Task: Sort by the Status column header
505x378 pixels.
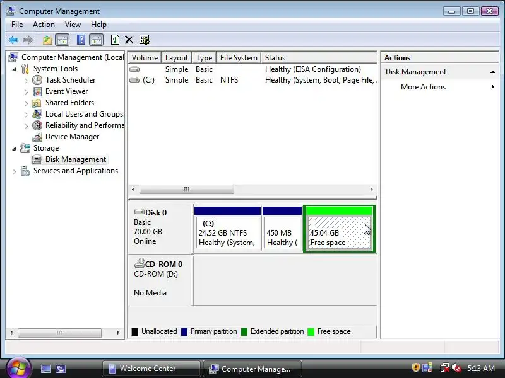Action: [x=319, y=58]
